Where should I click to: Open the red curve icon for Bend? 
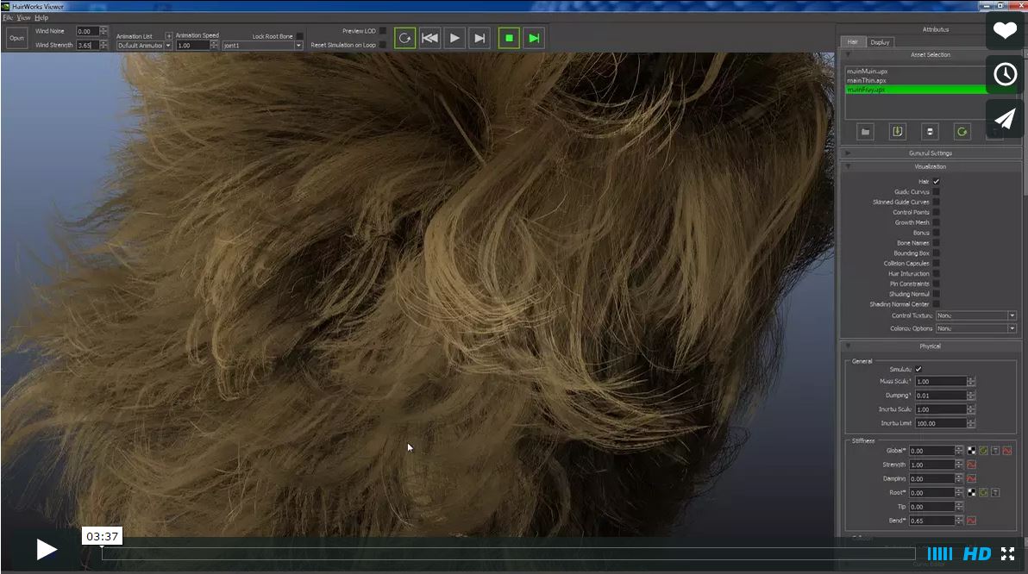[x=971, y=521]
